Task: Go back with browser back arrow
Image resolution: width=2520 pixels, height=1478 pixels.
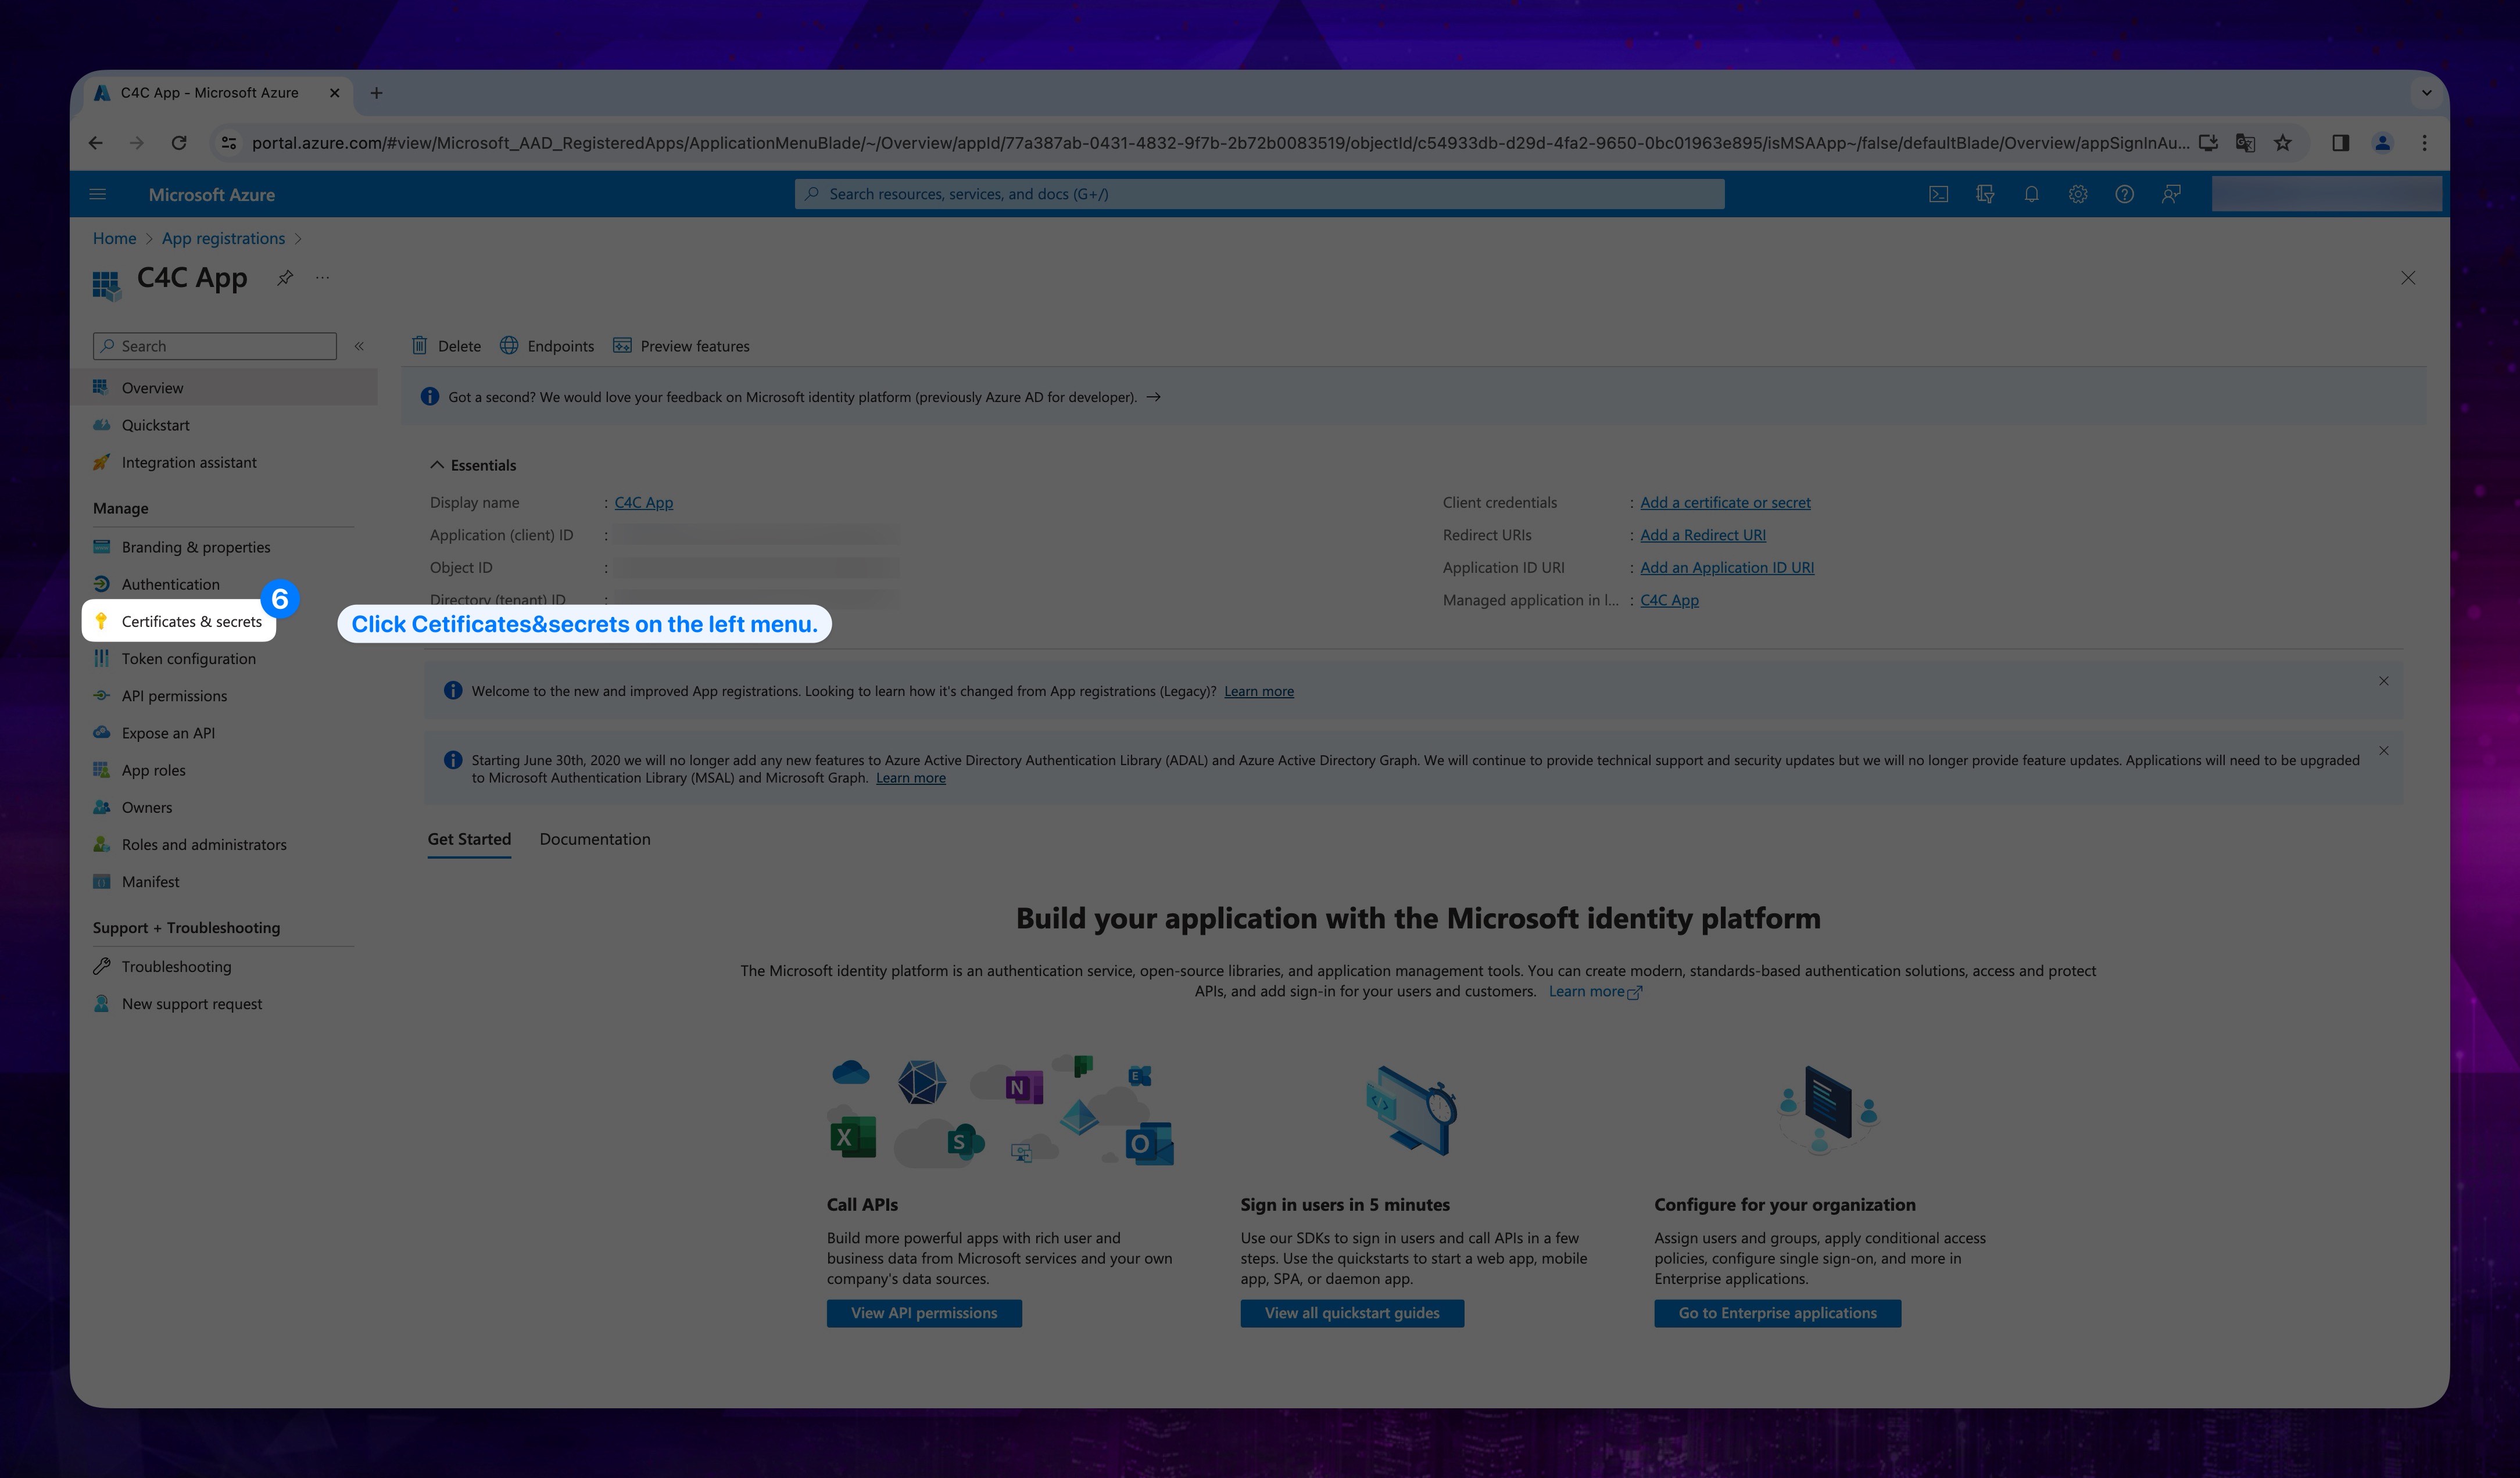Action: click(96, 143)
